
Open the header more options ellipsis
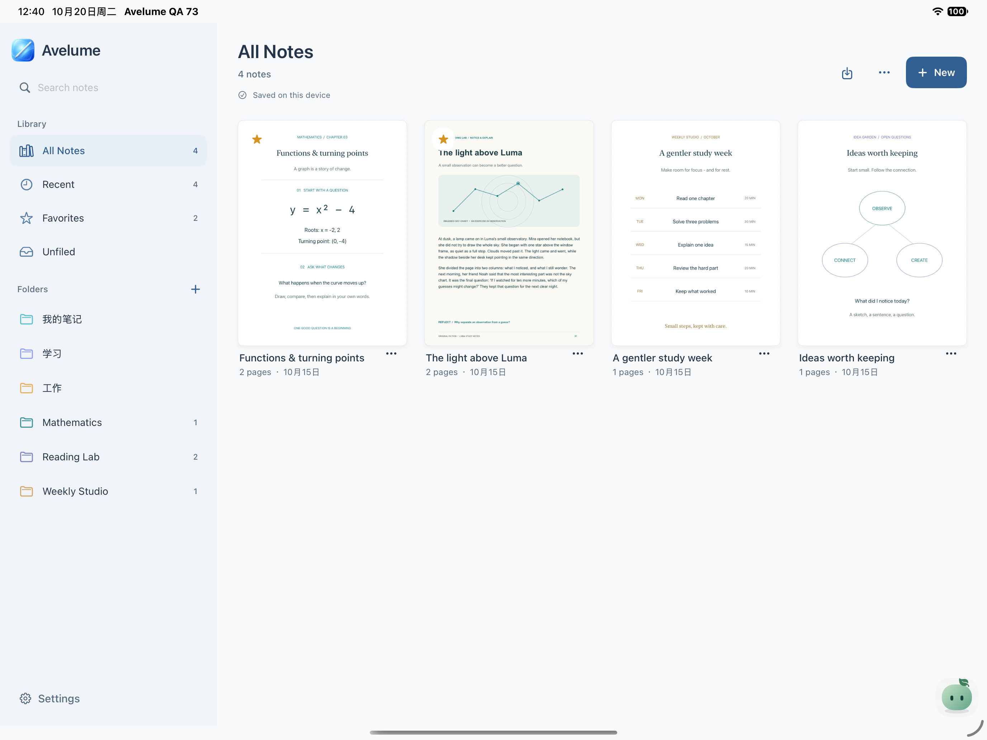pos(884,73)
